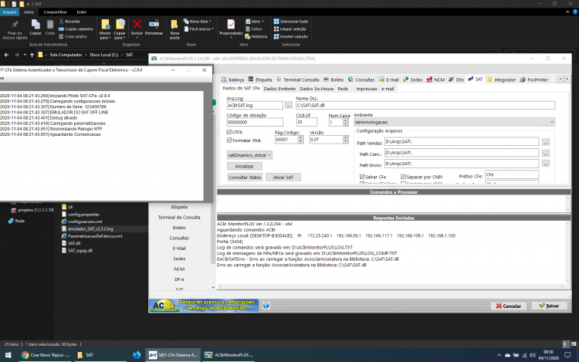The height and width of the screenshot is (362, 579).
Task: Click Disco Local (C:) in address path
Action: [x=103, y=55]
